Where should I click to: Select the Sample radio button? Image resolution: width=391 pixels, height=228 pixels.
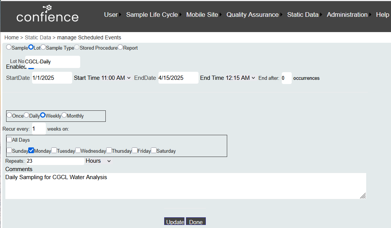click(x=9, y=47)
